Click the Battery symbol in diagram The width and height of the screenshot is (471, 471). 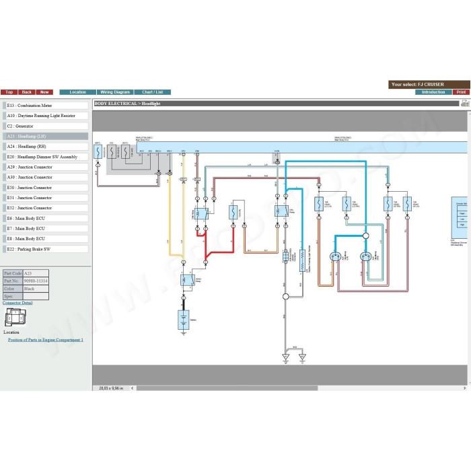[x=184, y=320]
